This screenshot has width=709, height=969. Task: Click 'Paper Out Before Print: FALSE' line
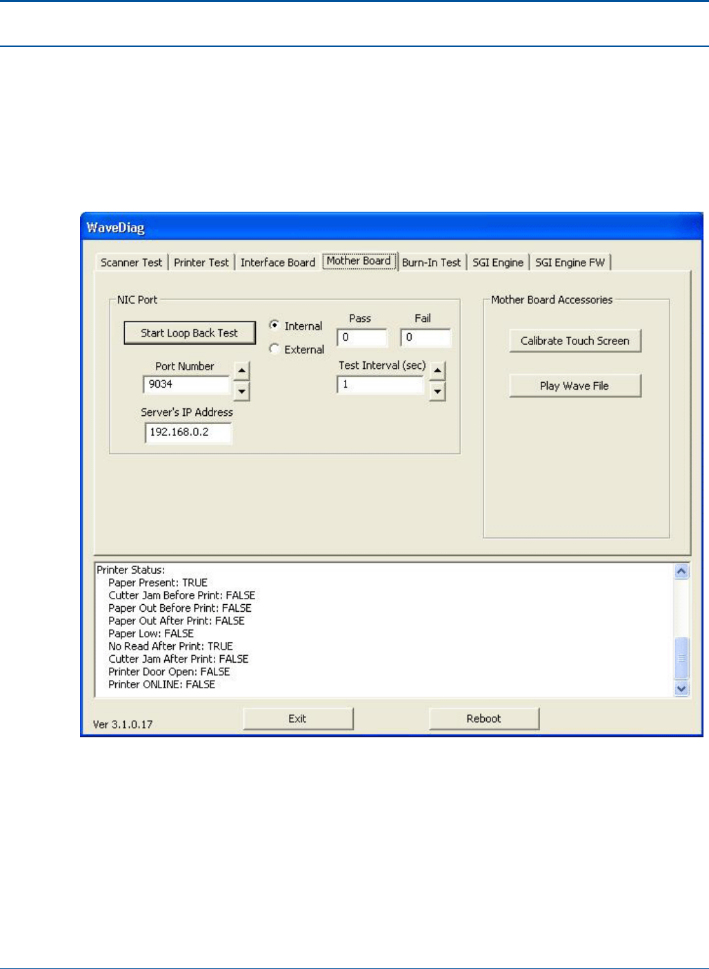pos(180,608)
